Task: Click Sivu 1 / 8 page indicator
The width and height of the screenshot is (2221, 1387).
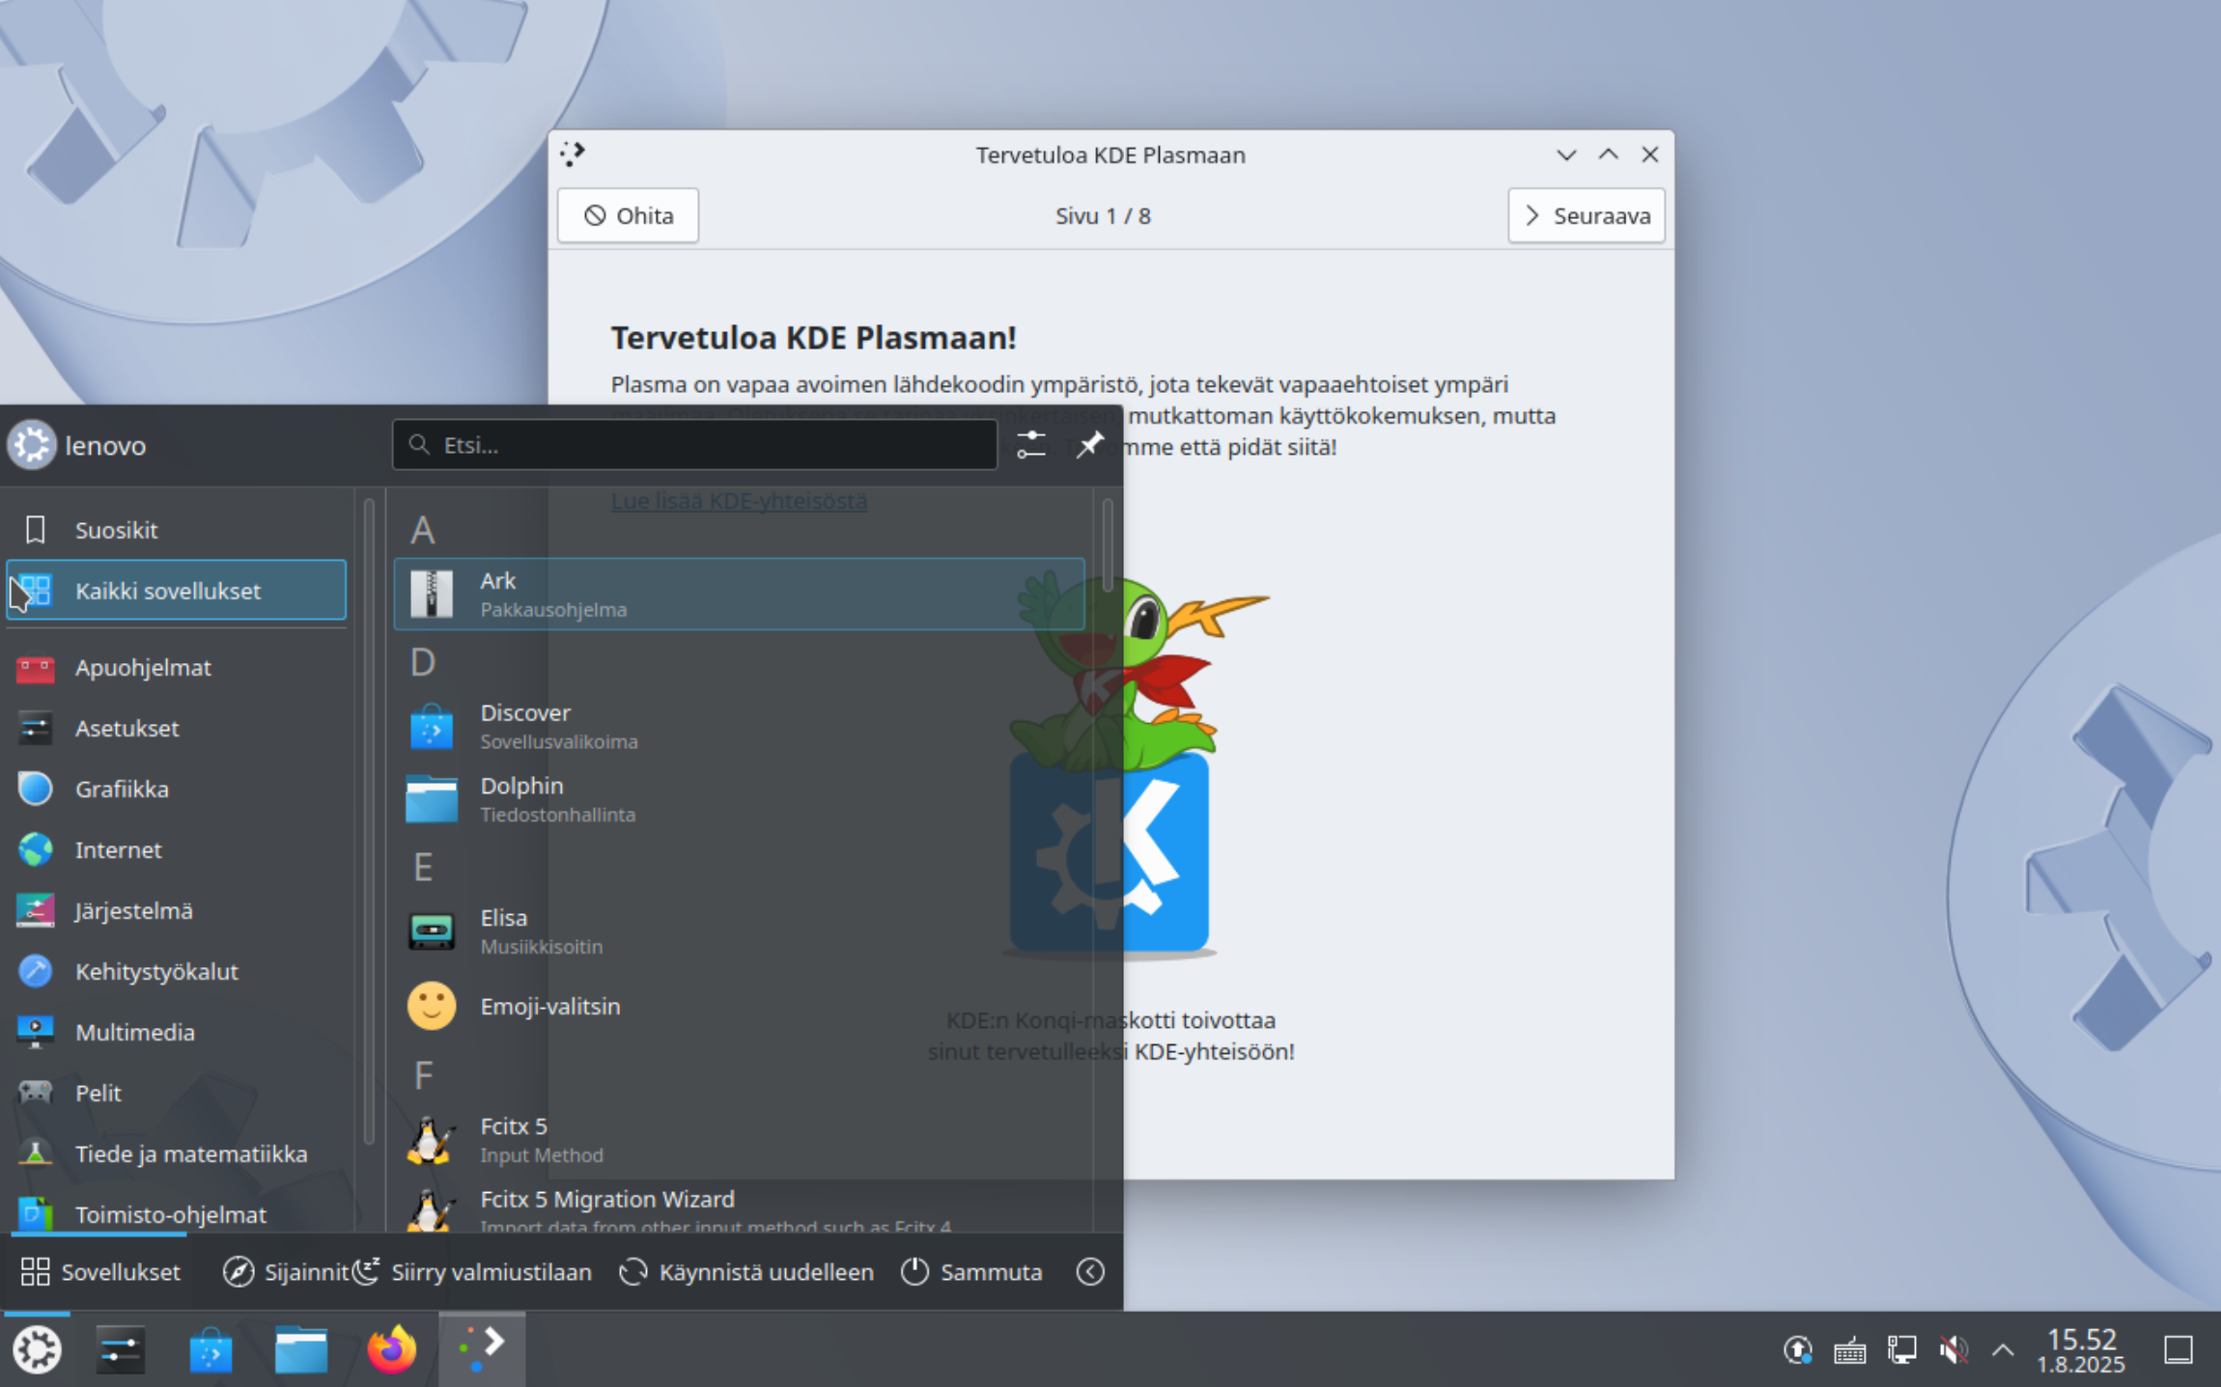Action: 1103,215
